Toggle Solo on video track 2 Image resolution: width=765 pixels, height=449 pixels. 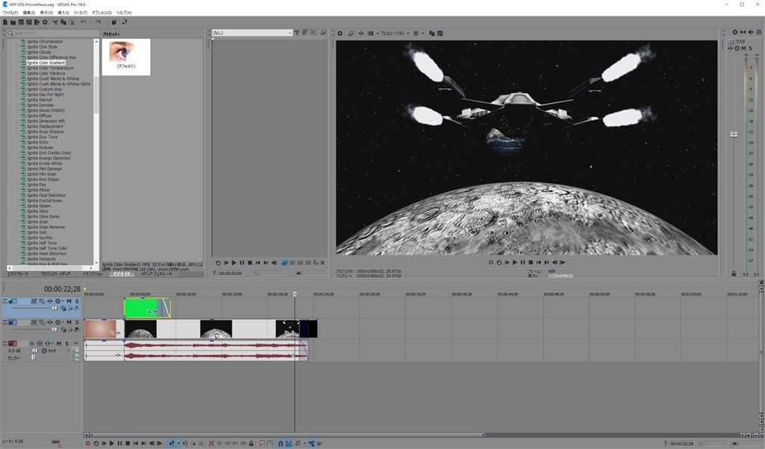77,322
